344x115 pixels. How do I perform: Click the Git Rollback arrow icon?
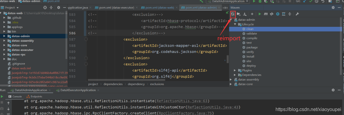[323, 1]
